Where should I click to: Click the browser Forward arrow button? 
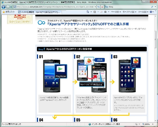pyautogui.click(x=8, y=7)
